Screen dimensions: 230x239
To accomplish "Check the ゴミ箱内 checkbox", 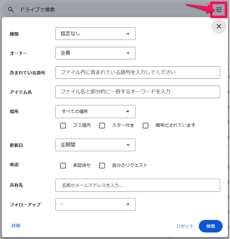I will 63,126.
